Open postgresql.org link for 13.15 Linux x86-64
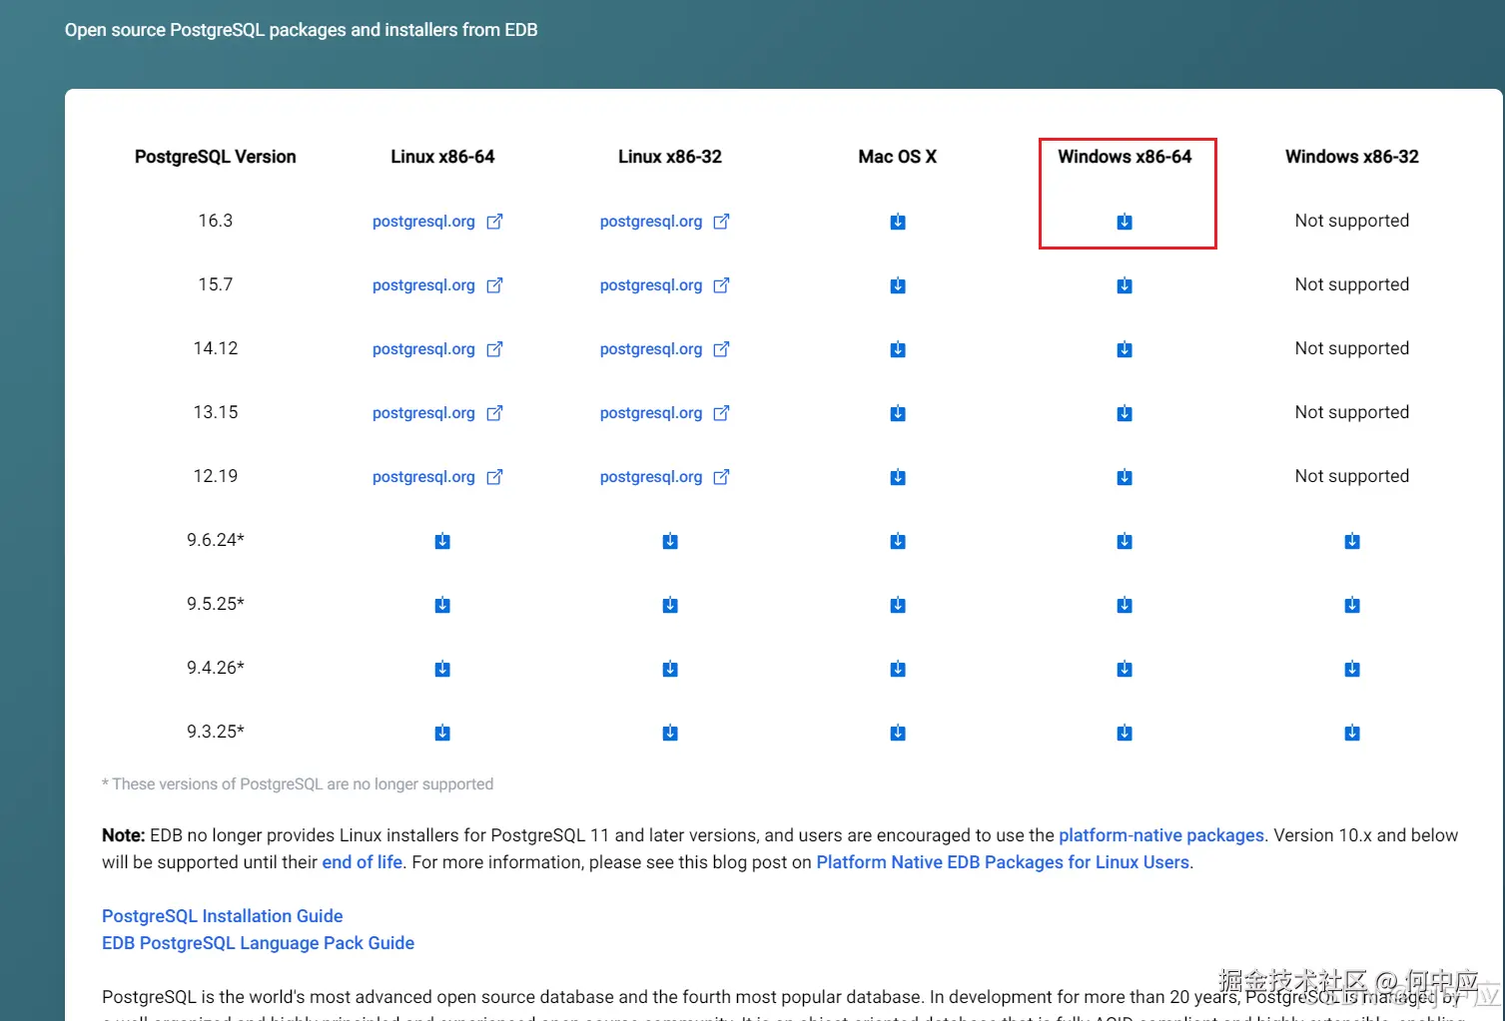 (437, 413)
